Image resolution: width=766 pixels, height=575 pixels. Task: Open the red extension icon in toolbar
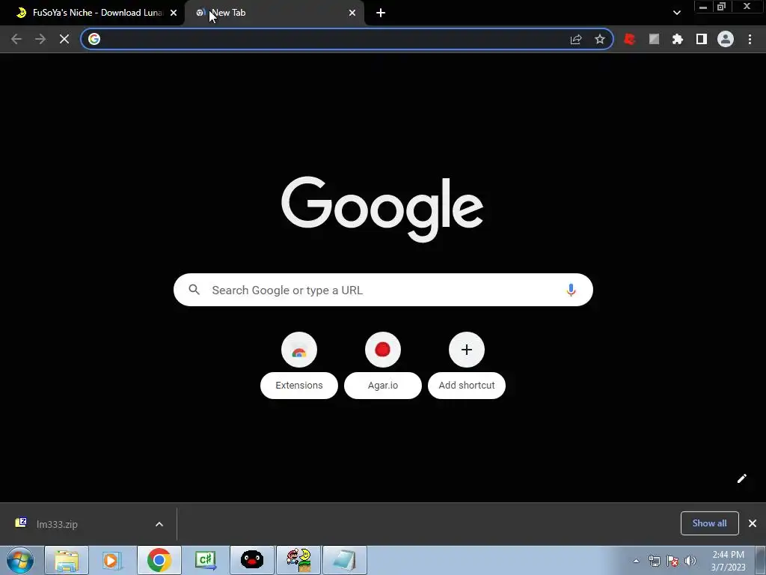630,39
